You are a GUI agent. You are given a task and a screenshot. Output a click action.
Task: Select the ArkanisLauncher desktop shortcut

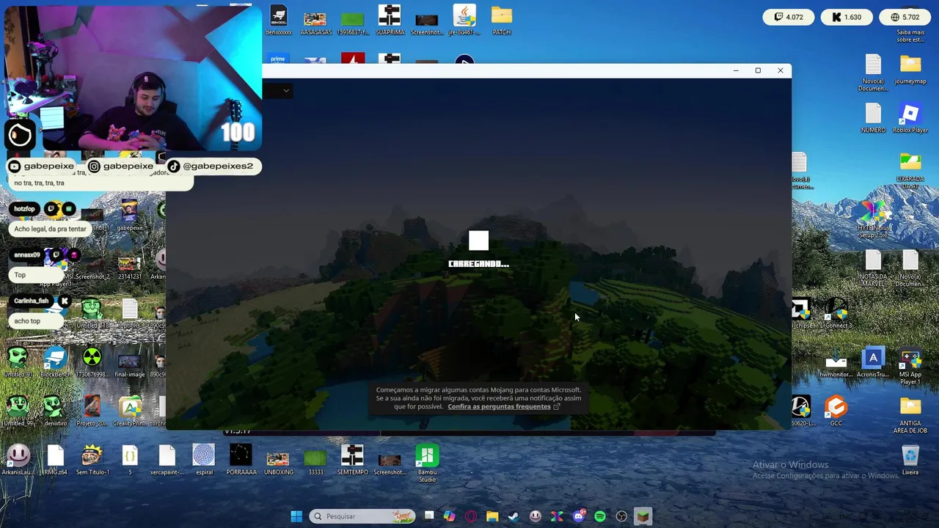(18, 460)
